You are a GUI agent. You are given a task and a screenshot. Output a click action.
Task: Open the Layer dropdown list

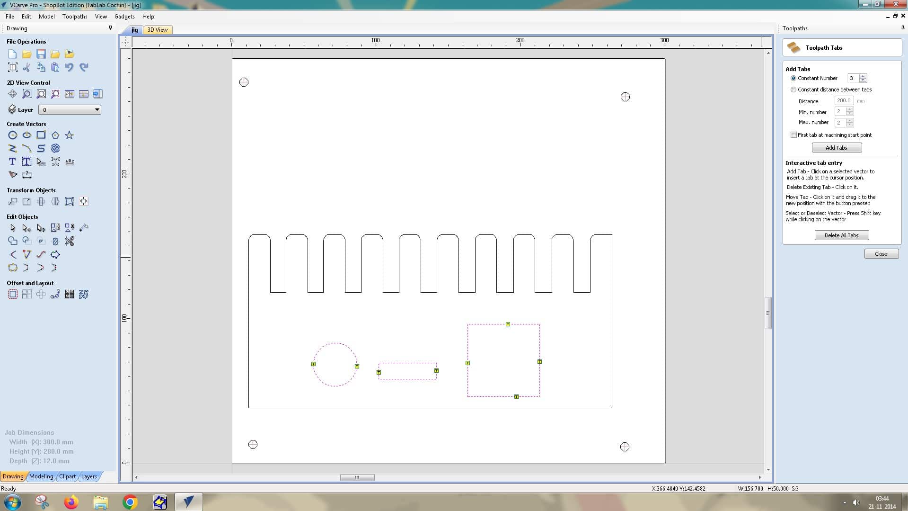[70, 110]
